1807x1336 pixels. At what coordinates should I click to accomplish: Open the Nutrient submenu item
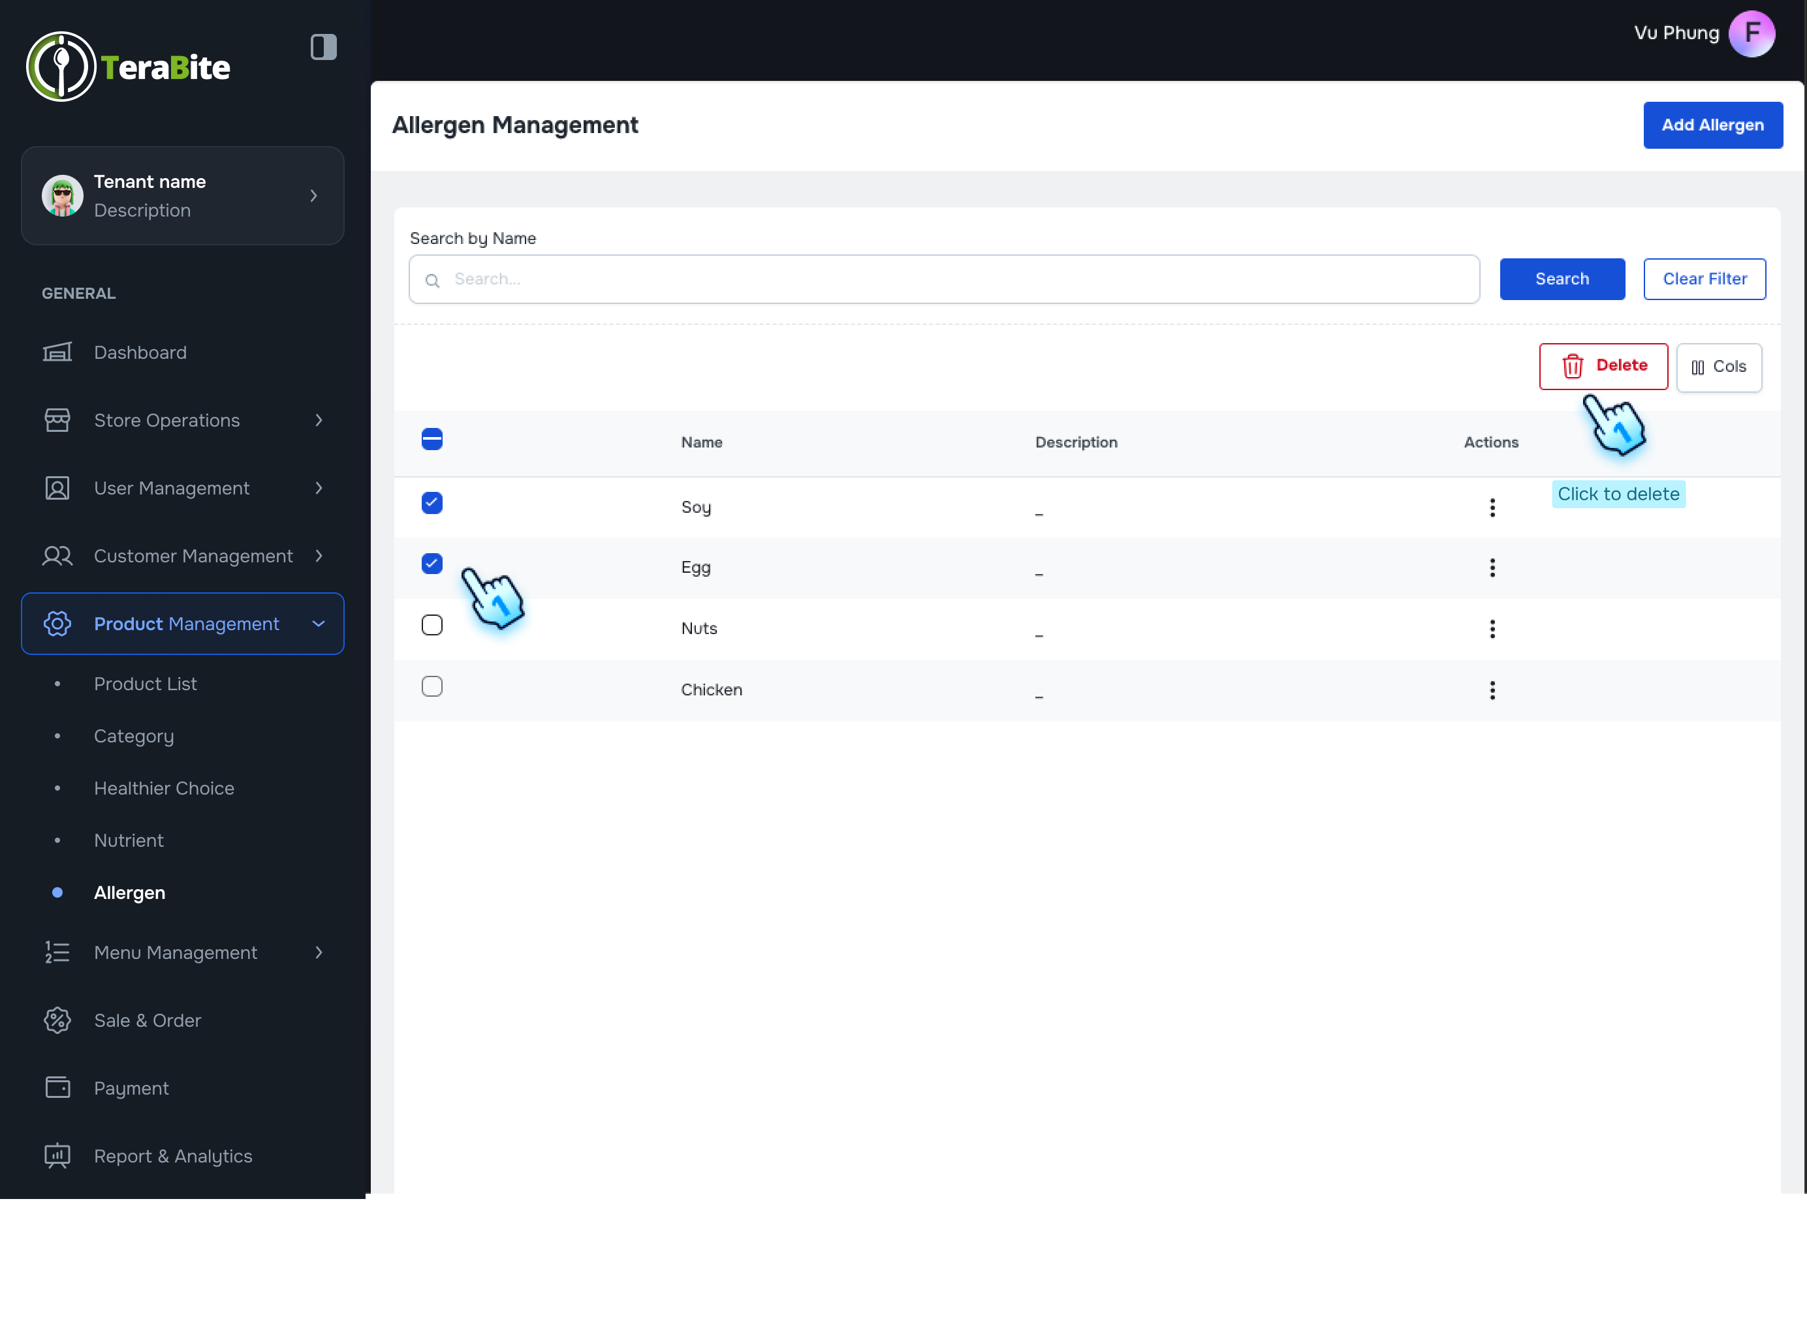129,840
